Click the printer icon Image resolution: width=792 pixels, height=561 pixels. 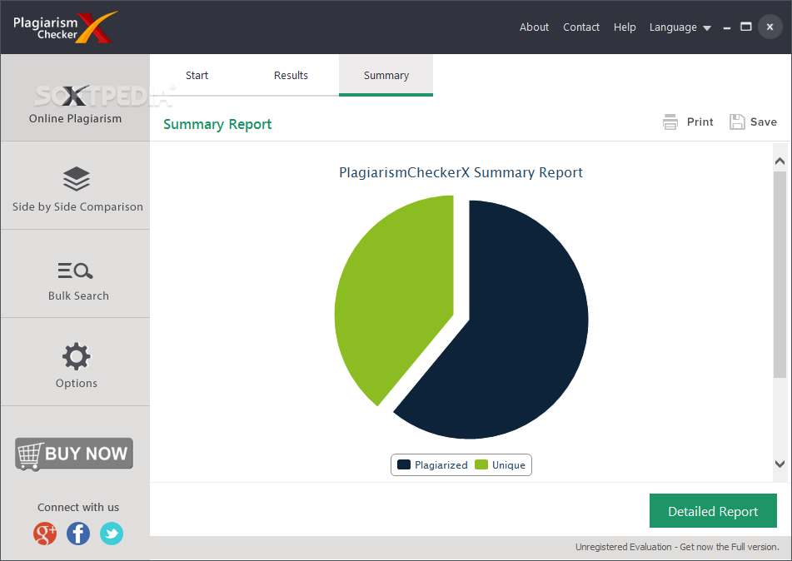(670, 122)
